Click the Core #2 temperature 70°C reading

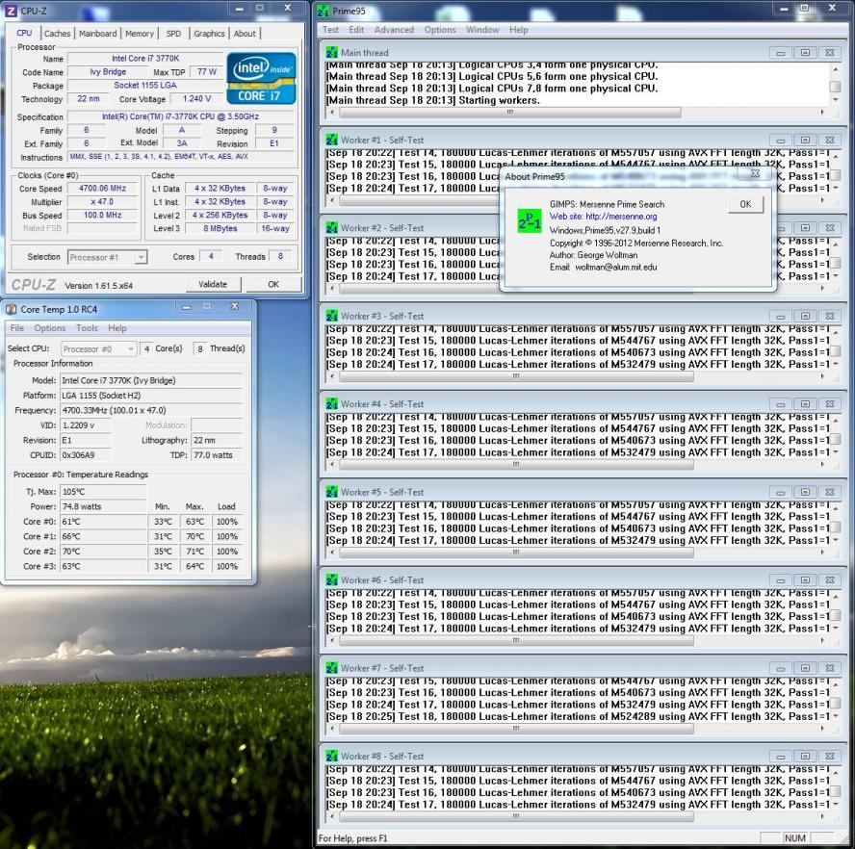(x=102, y=552)
